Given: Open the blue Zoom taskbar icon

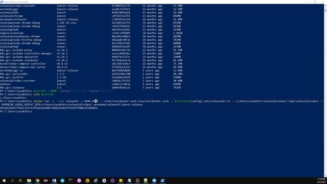Looking at the screenshot, I should 154,180.
